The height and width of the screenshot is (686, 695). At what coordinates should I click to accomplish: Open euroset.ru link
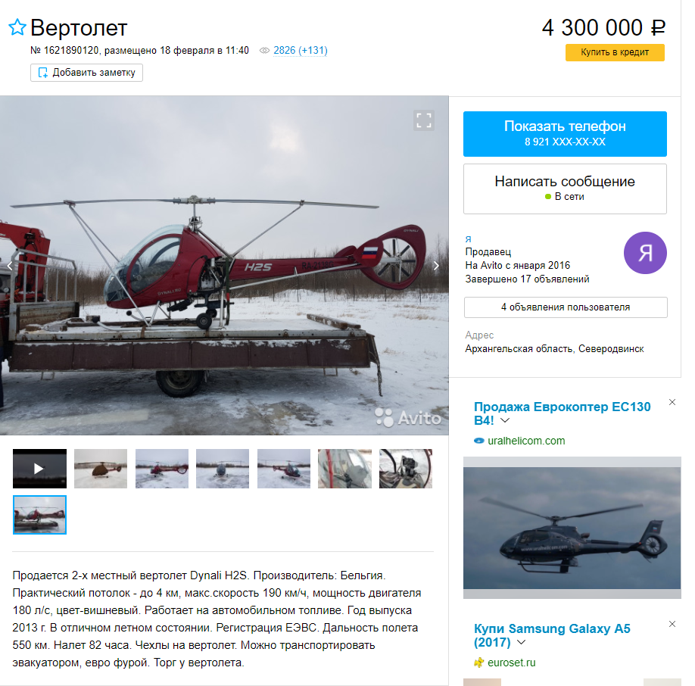[512, 663]
